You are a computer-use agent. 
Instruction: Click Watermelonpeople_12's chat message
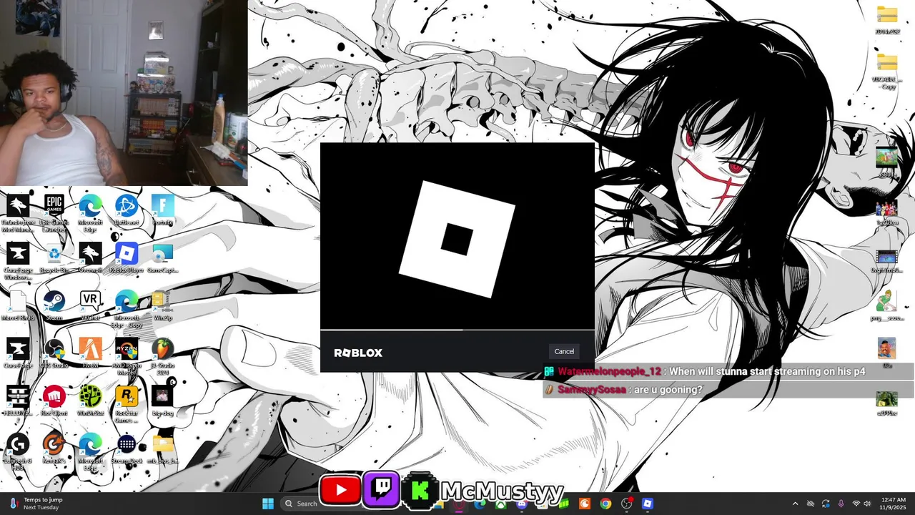(x=728, y=372)
